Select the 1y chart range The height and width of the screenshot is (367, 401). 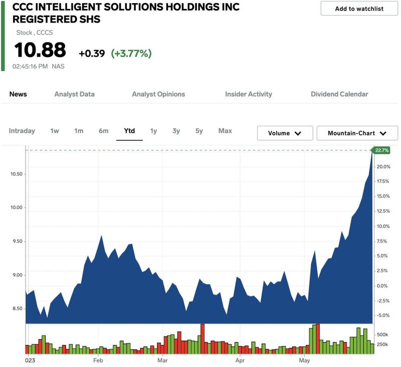[x=153, y=131]
